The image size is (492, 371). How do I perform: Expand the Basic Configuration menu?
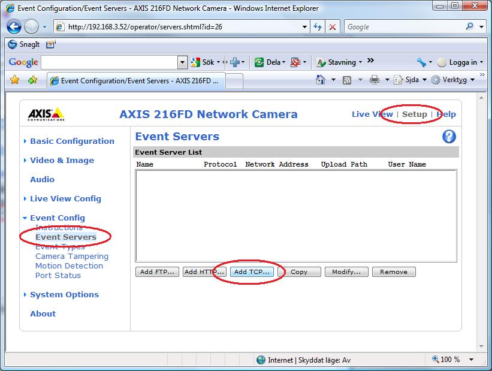(x=72, y=141)
